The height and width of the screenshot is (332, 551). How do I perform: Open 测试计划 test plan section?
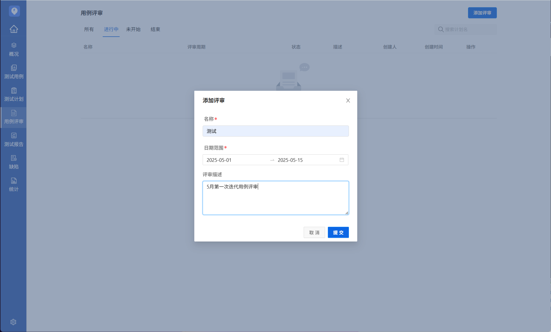14,94
